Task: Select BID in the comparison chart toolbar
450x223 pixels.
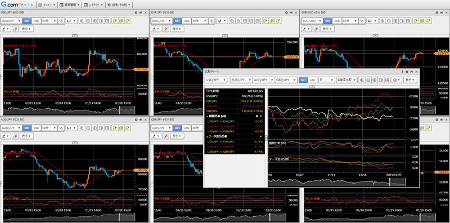Action: pos(303,80)
